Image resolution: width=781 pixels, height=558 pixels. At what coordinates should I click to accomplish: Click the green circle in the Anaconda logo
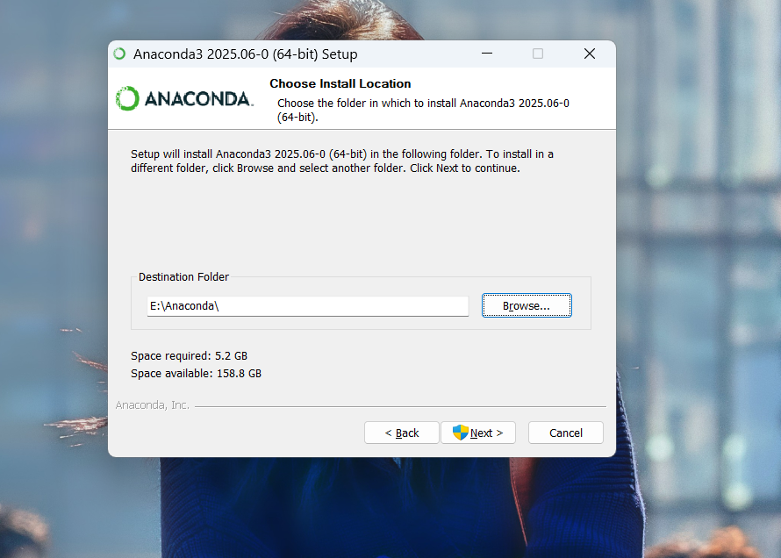(125, 98)
